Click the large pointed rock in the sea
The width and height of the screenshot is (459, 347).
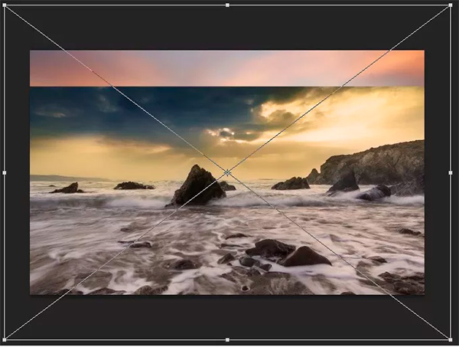point(198,186)
